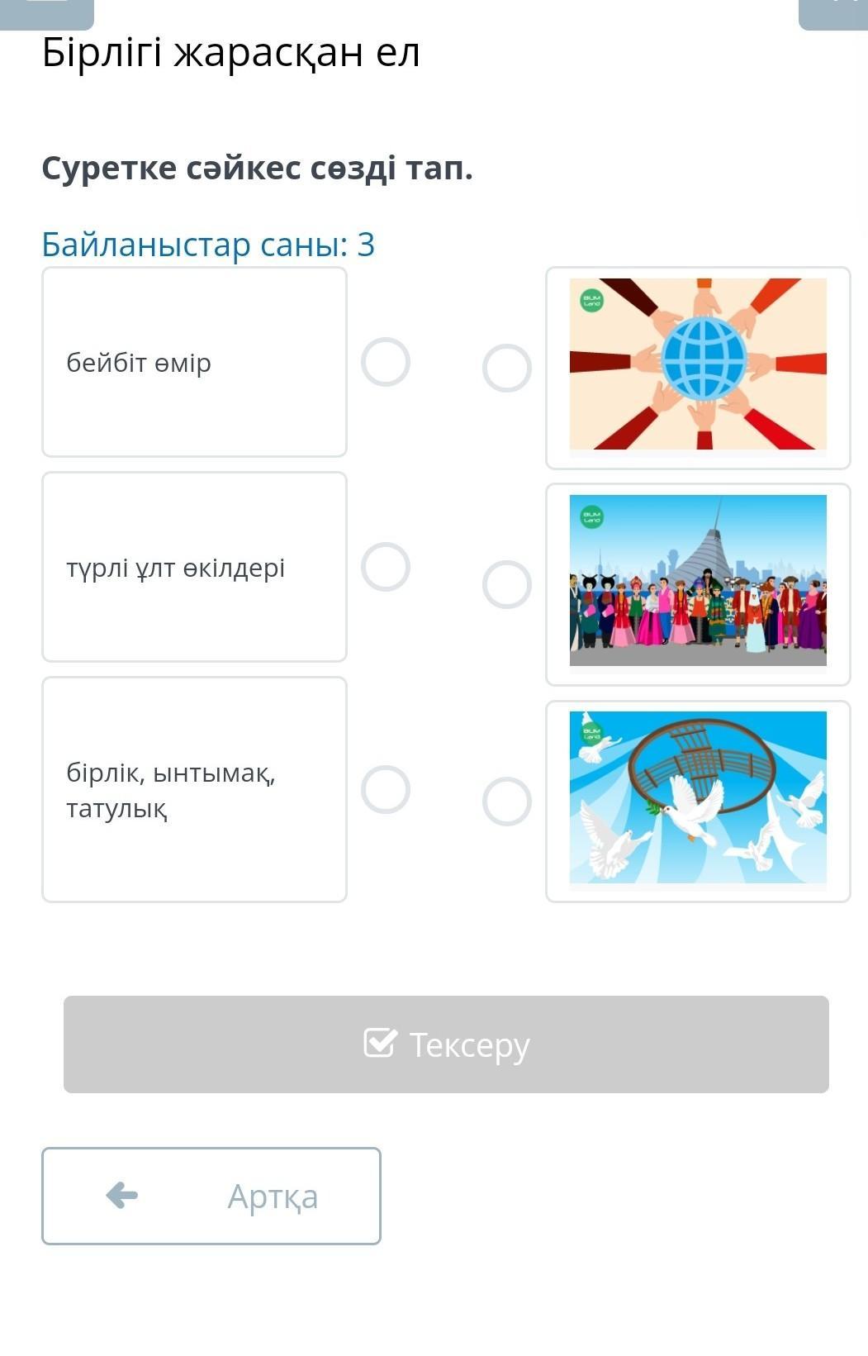Image resolution: width=868 pixels, height=1356 pixels.
Task: Click the "түрлі ұлт өкілдері" answer card
Action: point(194,567)
